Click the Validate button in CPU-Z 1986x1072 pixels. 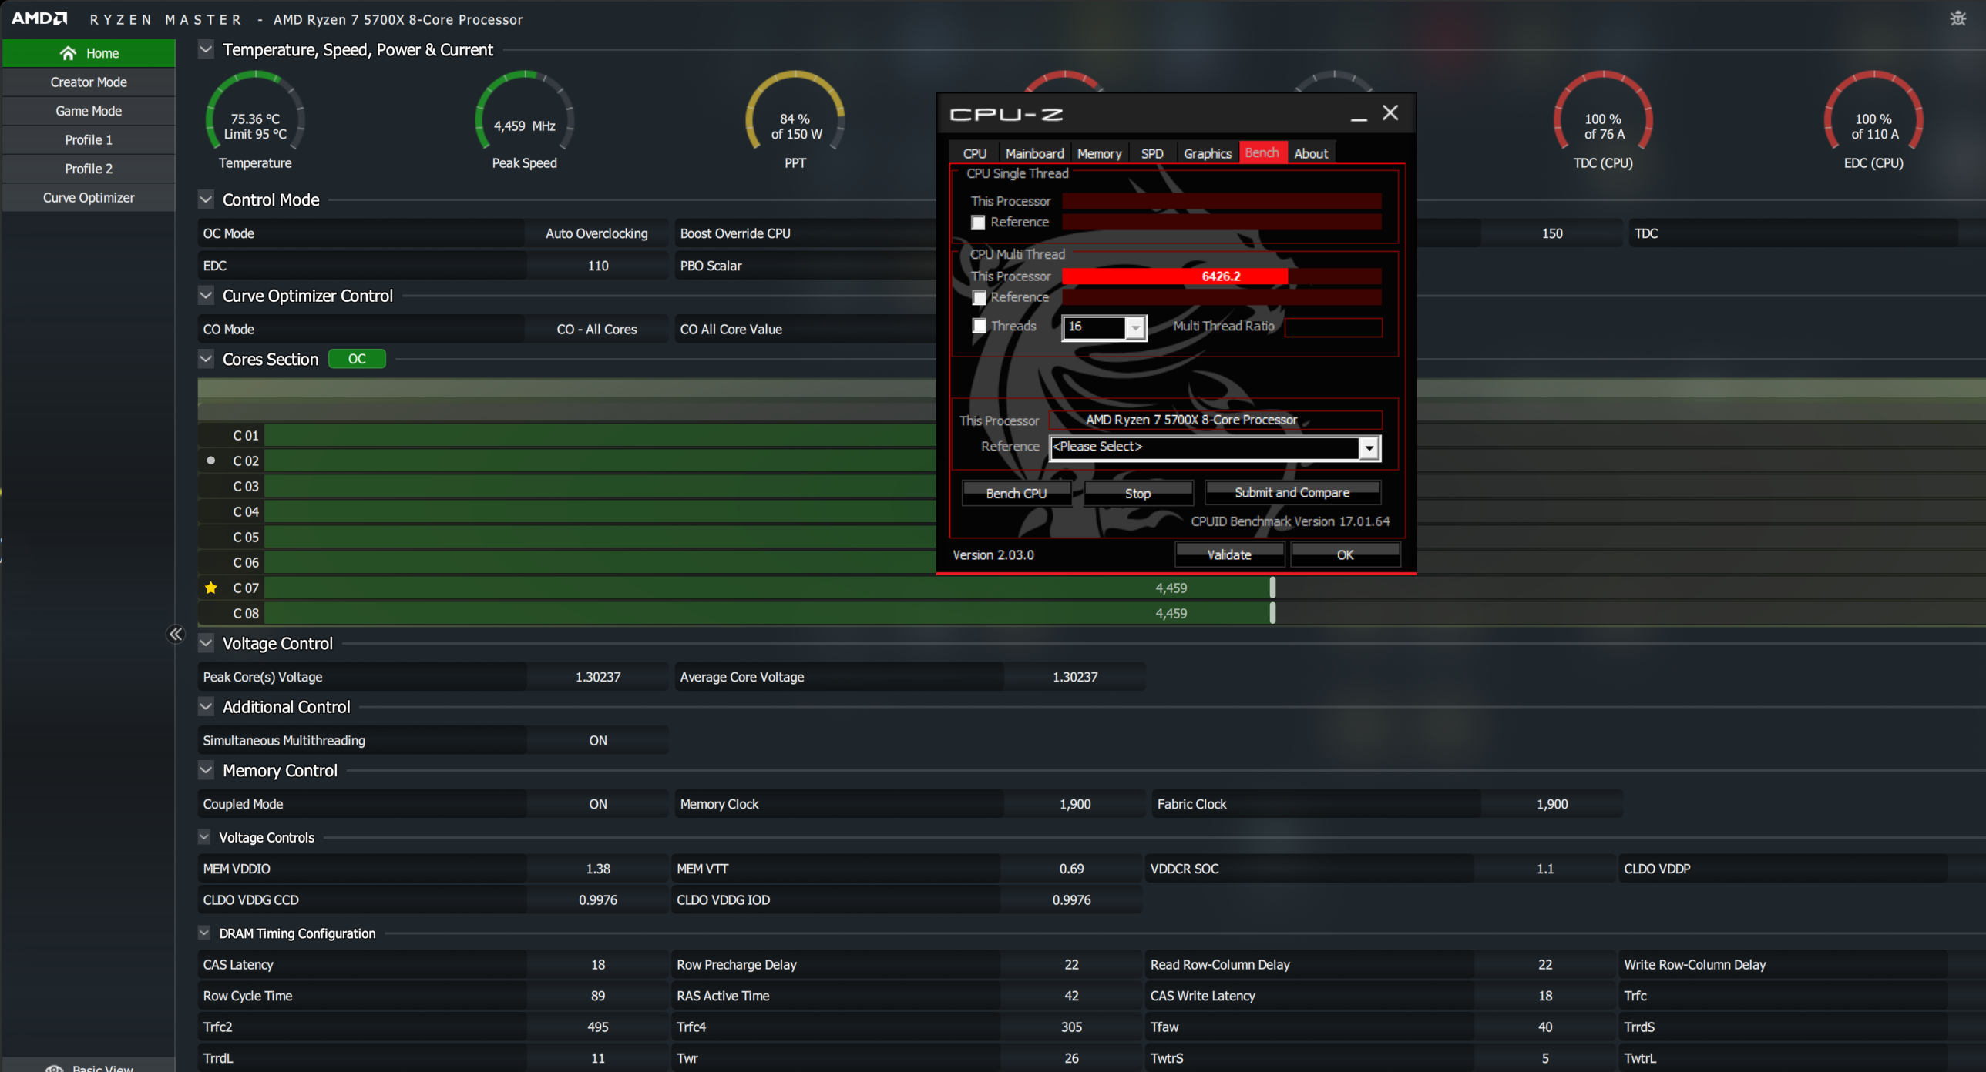(1229, 555)
